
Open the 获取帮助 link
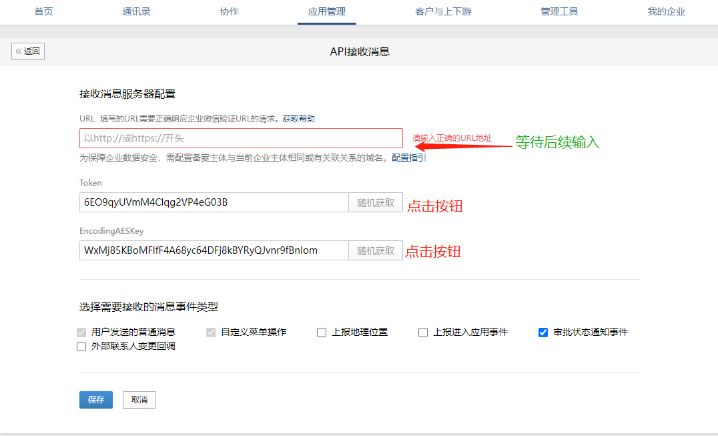[298, 119]
